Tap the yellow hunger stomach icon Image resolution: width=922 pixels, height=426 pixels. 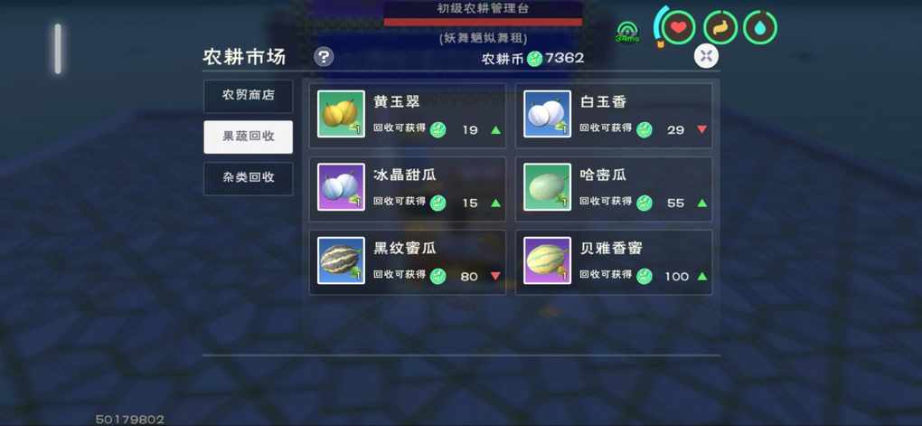click(720, 28)
